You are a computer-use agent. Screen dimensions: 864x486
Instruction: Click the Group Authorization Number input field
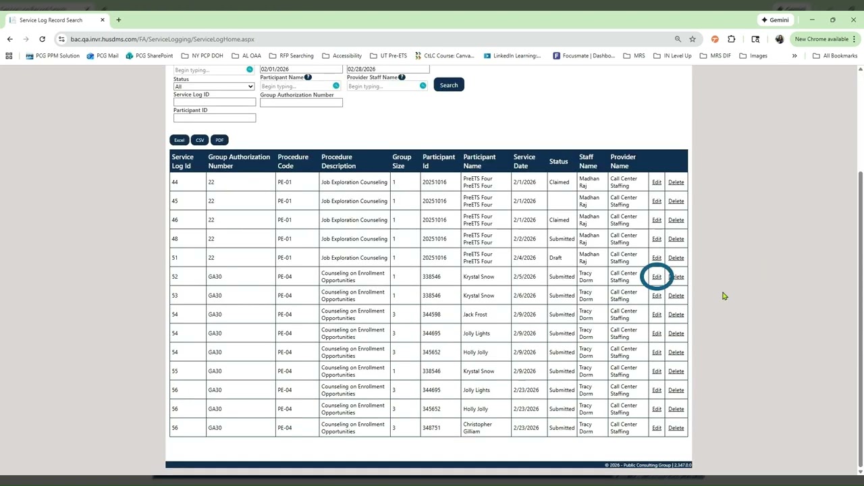(301, 103)
